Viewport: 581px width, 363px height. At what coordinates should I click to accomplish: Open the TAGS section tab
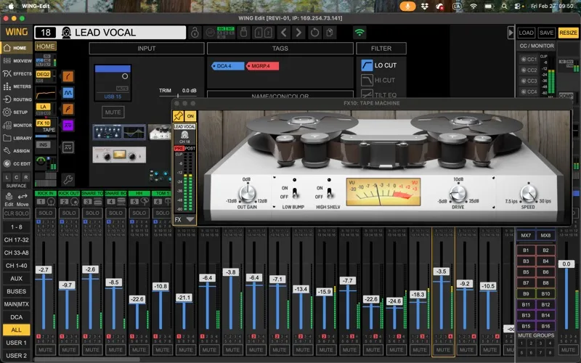pyautogui.click(x=280, y=48)
